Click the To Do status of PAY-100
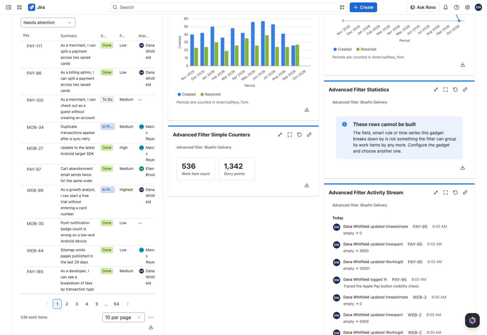The width and height of the screenshot is (487, 335). pos(107,100)
